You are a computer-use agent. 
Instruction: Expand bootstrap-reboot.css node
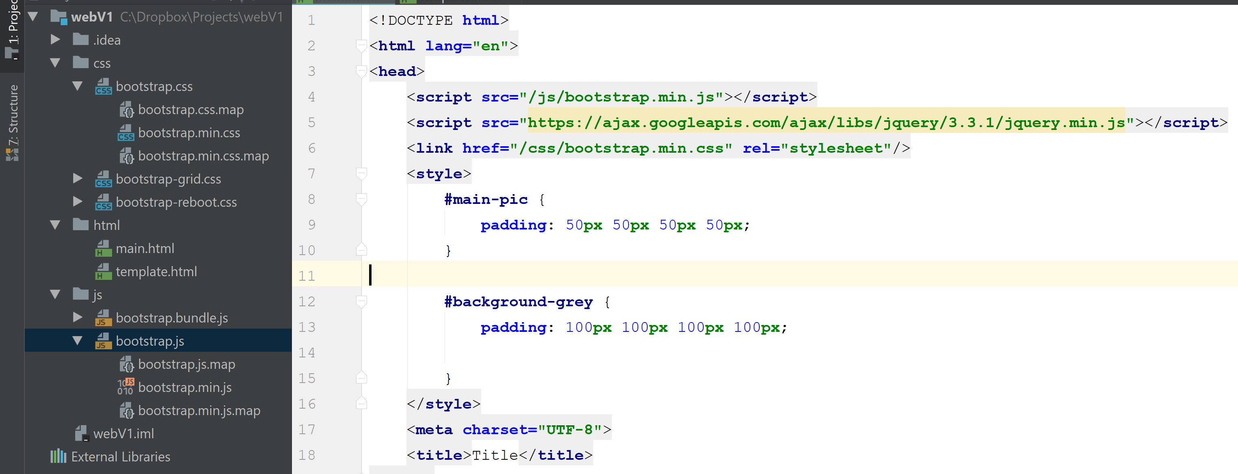(x=77, y=202)
